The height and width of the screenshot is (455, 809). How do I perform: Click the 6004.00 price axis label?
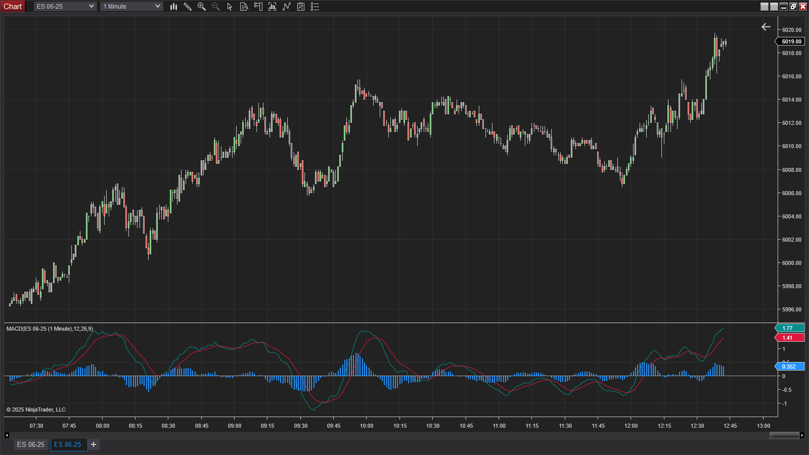792,216
